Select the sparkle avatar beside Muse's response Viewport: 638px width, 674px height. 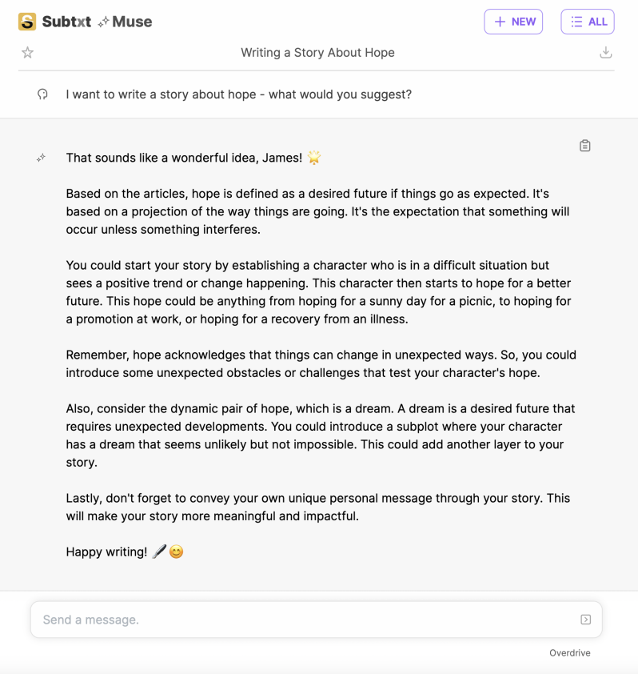(41, 158)
